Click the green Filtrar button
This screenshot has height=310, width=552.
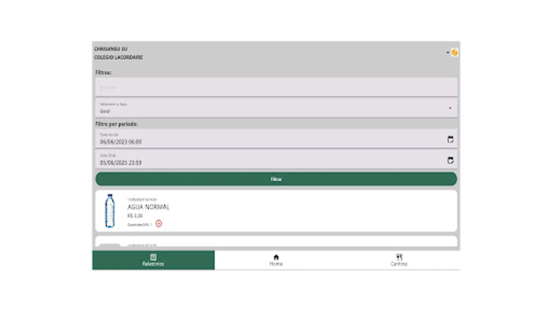(276, 179)
